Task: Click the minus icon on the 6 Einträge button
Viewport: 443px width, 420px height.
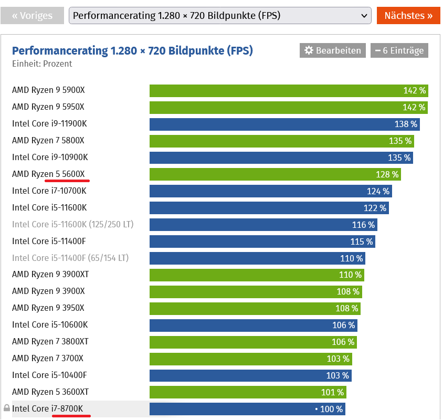Action: (378, 50)
